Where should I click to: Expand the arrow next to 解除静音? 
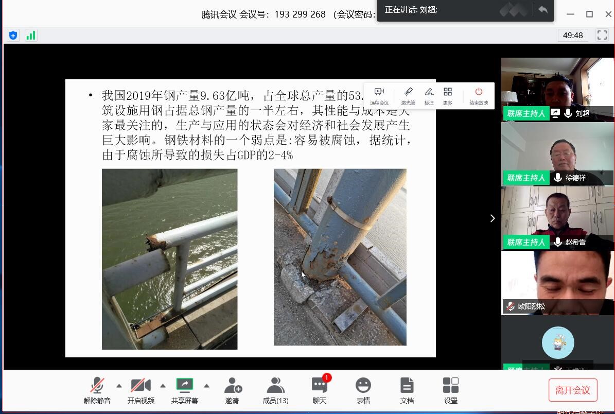[119, 386]
